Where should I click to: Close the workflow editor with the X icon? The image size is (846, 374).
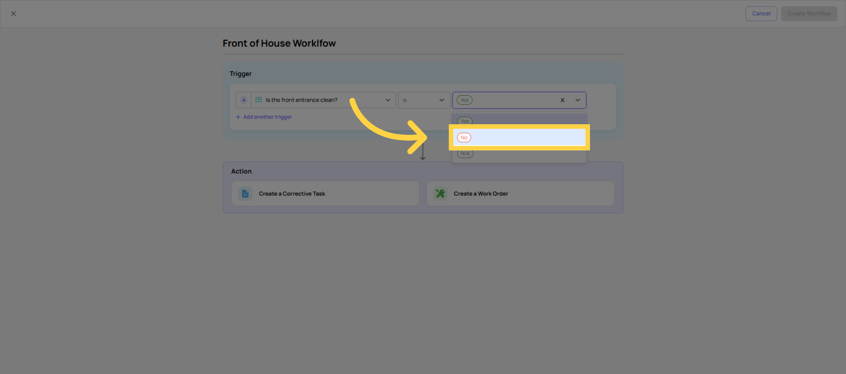tap(14, 14)
